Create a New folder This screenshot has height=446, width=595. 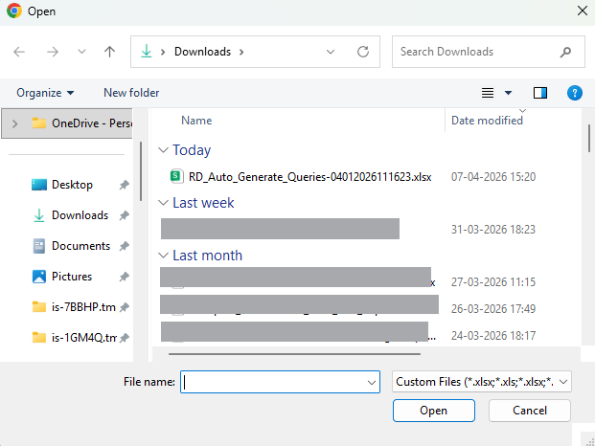(x=131, y=93)
